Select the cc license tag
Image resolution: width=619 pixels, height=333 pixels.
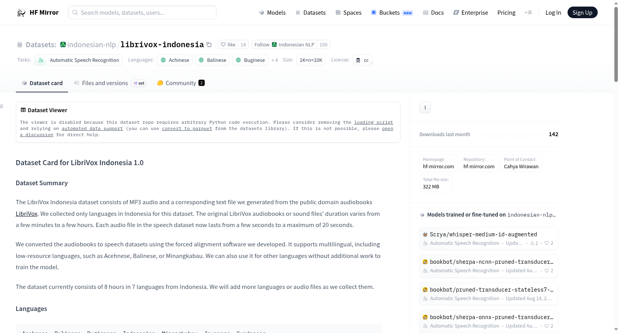click(x=363, y=60)
